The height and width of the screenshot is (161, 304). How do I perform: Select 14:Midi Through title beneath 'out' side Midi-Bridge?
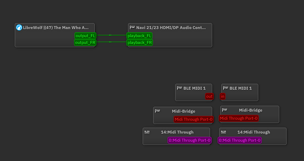pyautogui.click(x=177, y=132)
